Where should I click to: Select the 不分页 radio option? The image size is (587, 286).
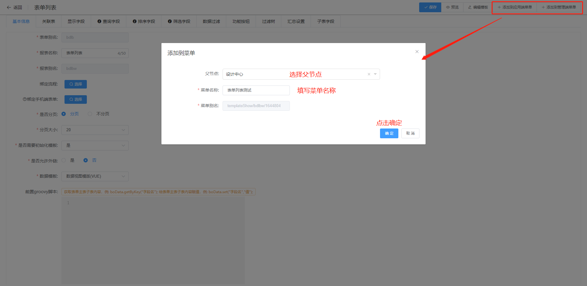coord(90,114)
